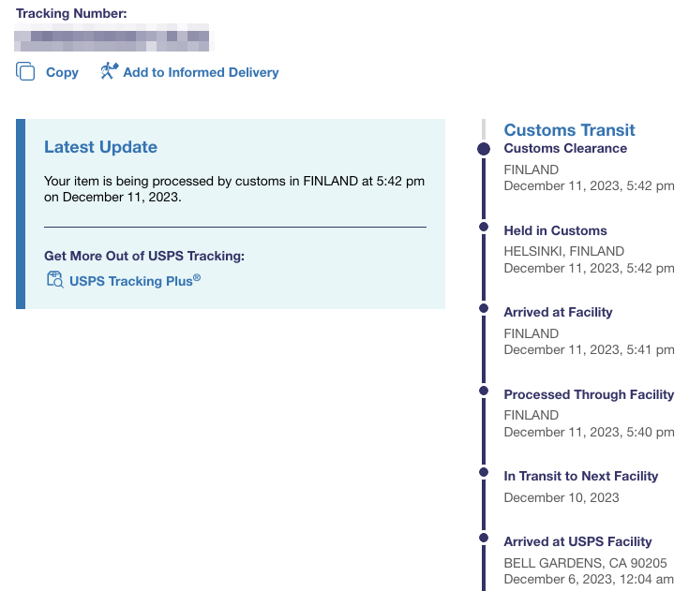Click the blurred tracking number
The image size is (689, 591).
point(114,40)
